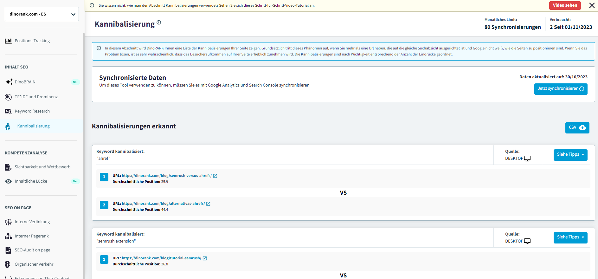
Task: Click the Positions-Tracking chart icon
Action: 8,41
